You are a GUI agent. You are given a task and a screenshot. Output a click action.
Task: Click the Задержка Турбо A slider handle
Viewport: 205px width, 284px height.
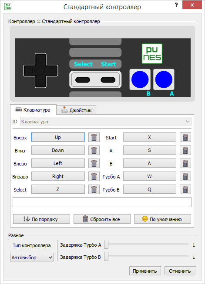(x=106, y=245)
